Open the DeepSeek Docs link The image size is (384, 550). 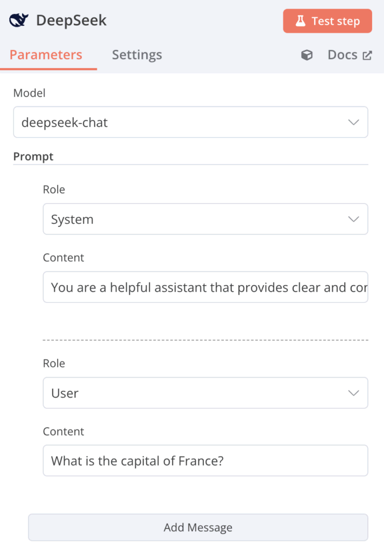click(343, 54)
